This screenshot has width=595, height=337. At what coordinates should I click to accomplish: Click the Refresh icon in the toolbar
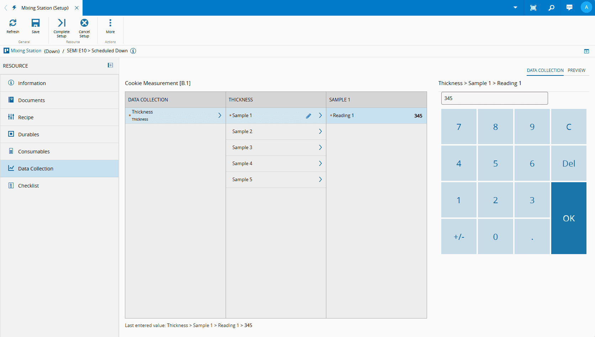13,23
